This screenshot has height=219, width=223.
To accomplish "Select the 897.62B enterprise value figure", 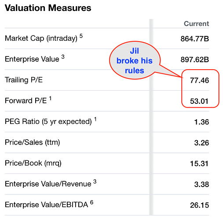I will (195, 60).
